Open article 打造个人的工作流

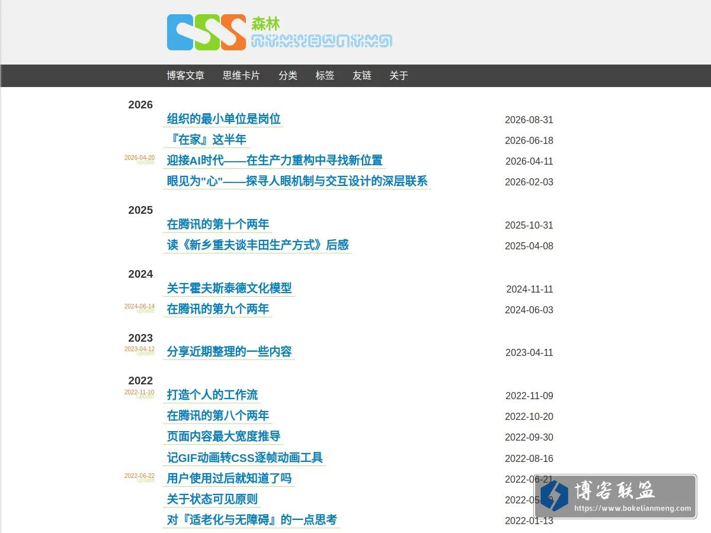(x=212, y=395)
